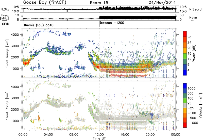The width and height of the screenshot is (203, 140).
Task: Click the '100' tick on velocity scale
Action: 191,98
